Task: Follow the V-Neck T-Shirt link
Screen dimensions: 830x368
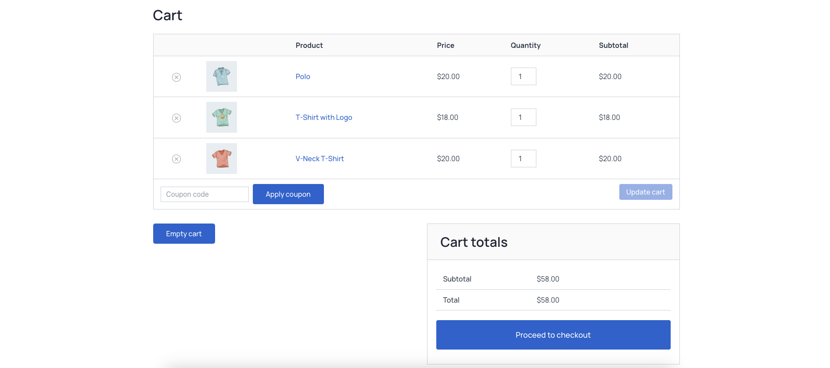Action: pos(319,159)
